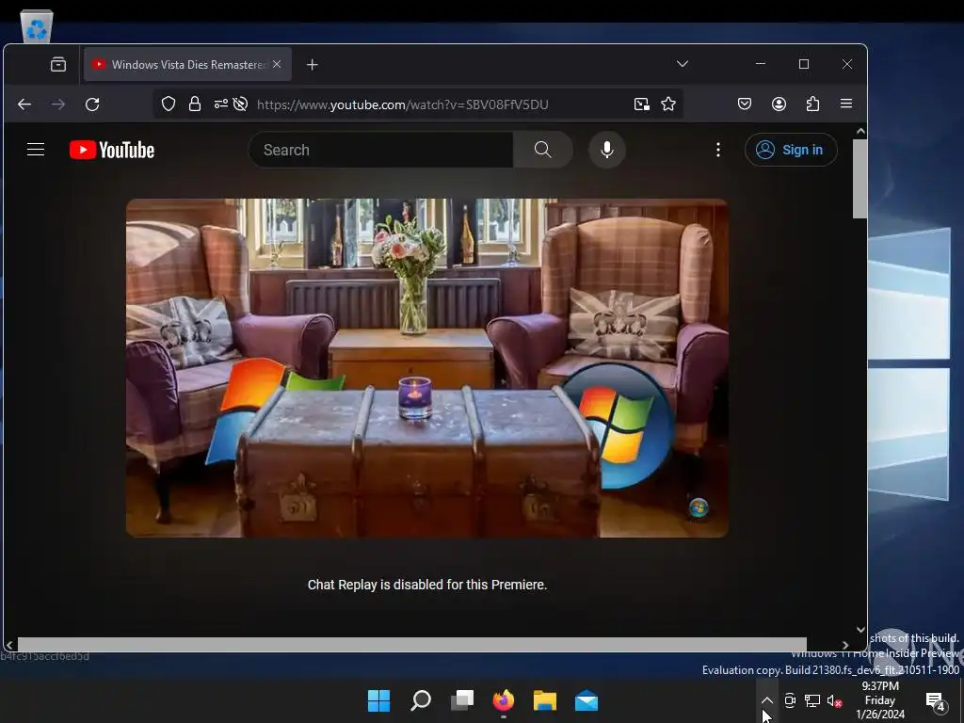Minimize the Firefox window
964x723 pixels.
pos(761,64)
